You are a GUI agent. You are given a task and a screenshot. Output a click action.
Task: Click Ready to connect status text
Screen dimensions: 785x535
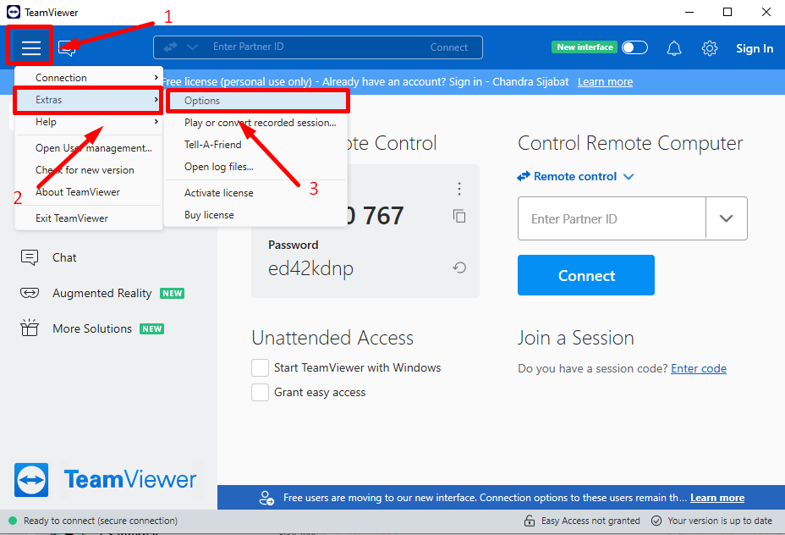pos(101,521)
